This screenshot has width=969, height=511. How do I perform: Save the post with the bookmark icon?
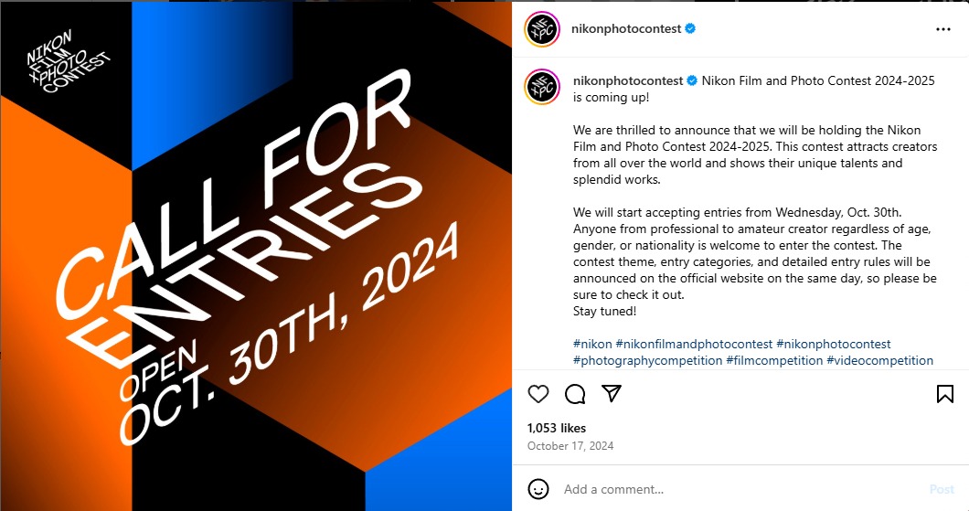(x=944, y=394)
